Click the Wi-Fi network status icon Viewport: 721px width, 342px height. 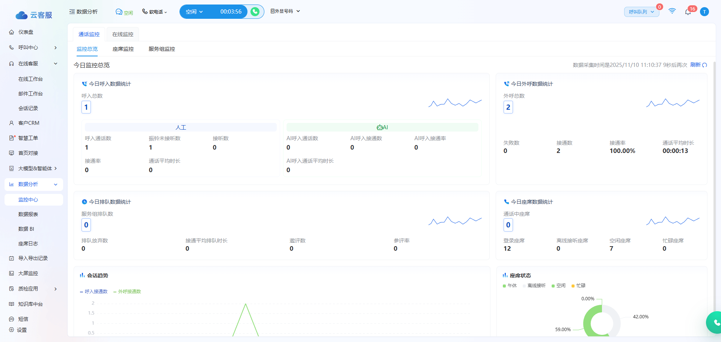click(672, 11)
